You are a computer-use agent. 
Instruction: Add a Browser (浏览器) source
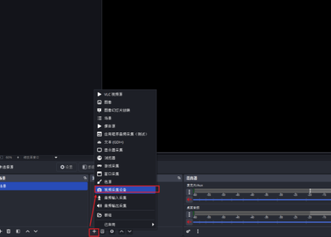(125, 158)
